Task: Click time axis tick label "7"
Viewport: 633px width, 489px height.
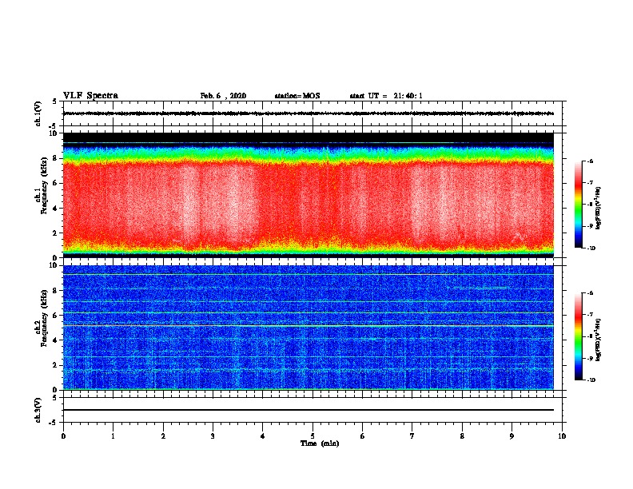Action: point(412,436)
